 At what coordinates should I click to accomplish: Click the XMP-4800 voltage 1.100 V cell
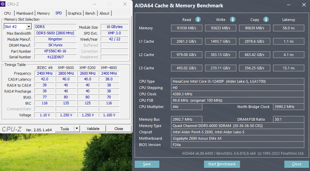coord(109,115)
